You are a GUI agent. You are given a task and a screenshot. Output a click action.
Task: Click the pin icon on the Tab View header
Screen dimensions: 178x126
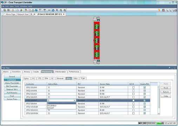tap(169, 68)
